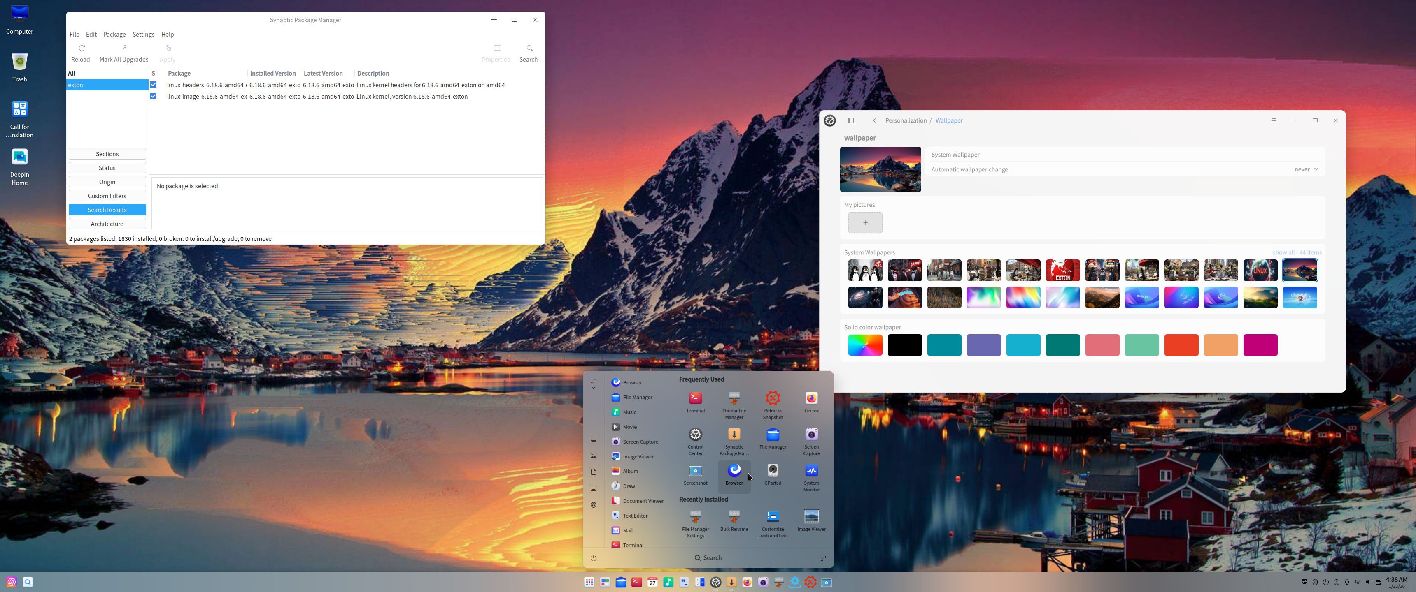Toggle checkbox for linux-image package
The width and height of the screenshot is (1416, 592).
pyautogui.click(x=154, y=96)
